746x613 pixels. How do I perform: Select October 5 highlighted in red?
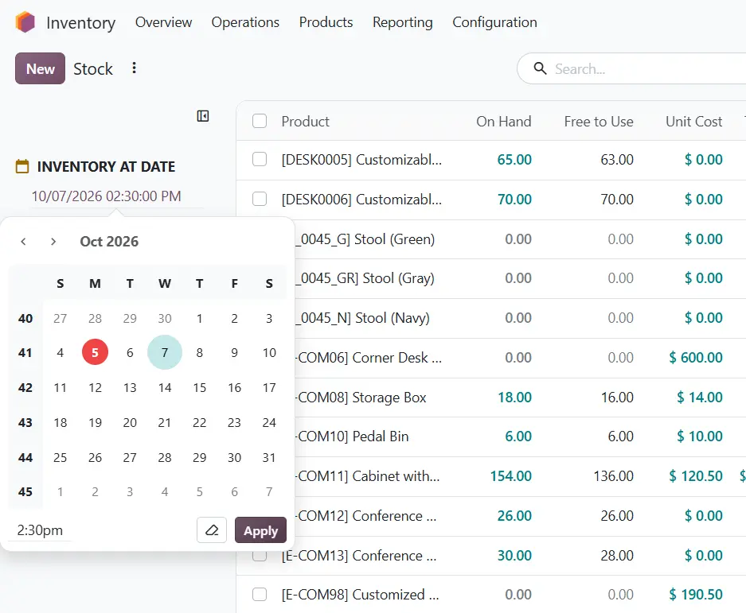[96, 352]
